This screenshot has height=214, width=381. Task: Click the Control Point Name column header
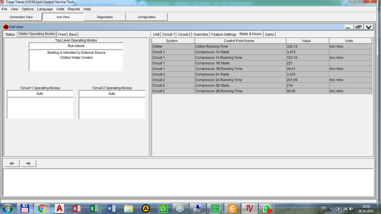coord(240,41)
